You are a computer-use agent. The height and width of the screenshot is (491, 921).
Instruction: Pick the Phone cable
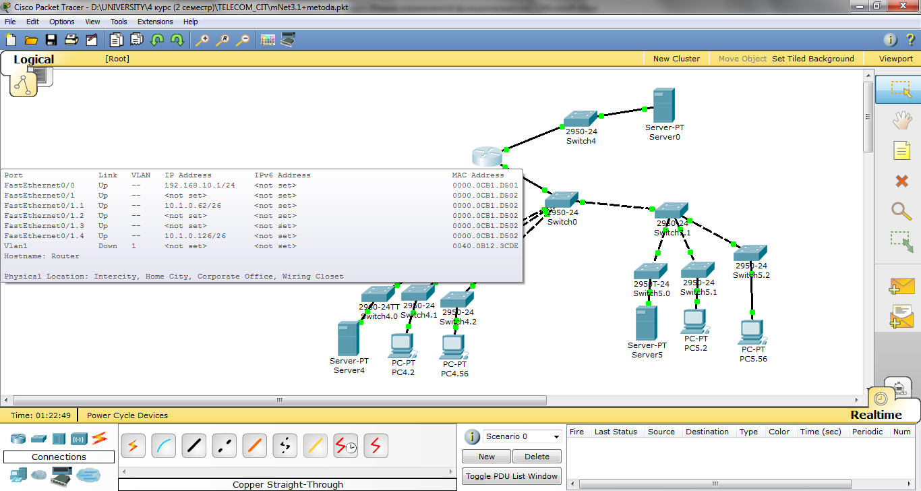285,445
